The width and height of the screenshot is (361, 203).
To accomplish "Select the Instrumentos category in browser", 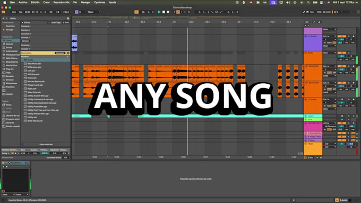I will 11,51.
